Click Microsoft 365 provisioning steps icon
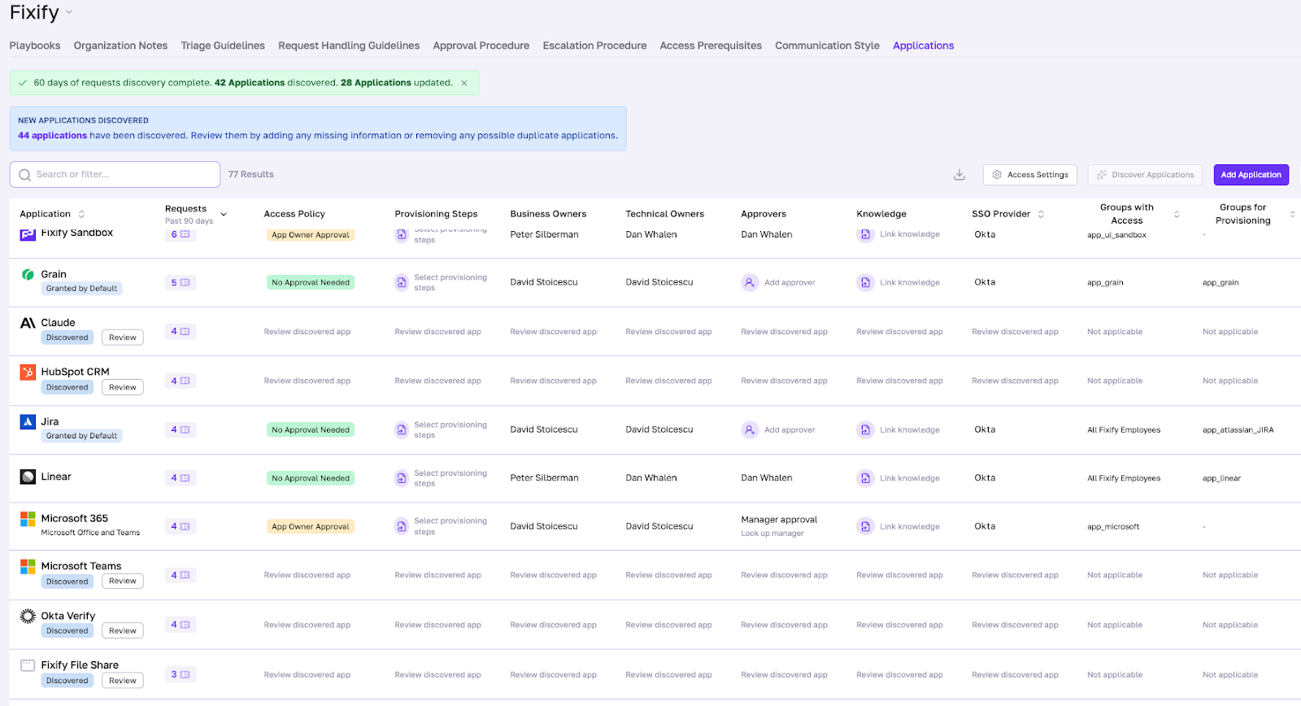This screenshot has height=706, width=1301. (402, 527)
